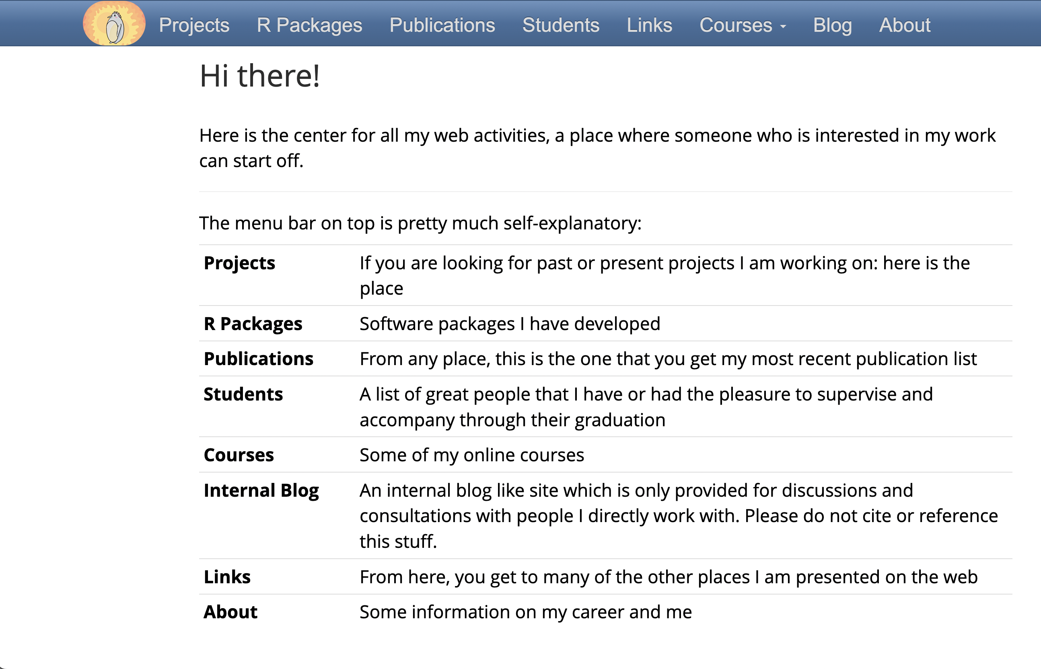
Task: Open the R Packages page
Action: (309, 25)
